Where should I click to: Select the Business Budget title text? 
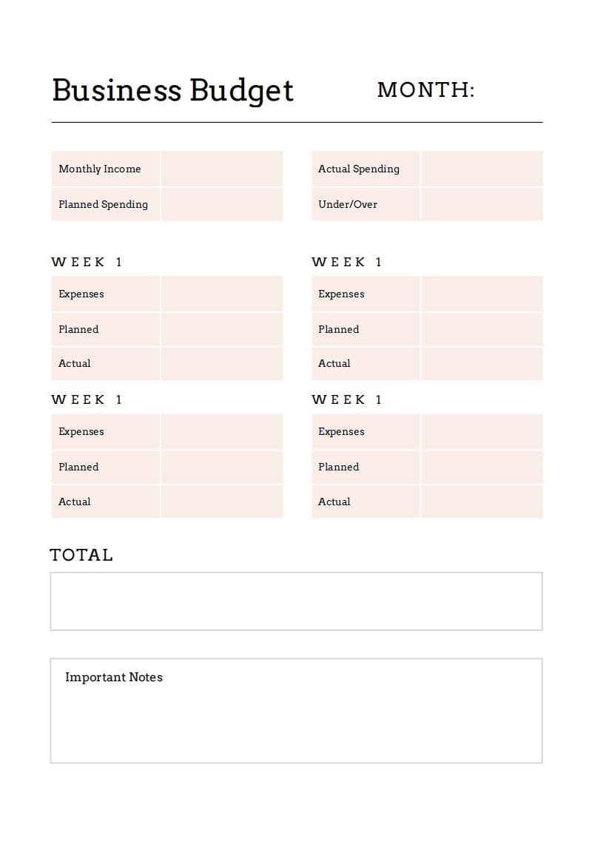point(173,90)
